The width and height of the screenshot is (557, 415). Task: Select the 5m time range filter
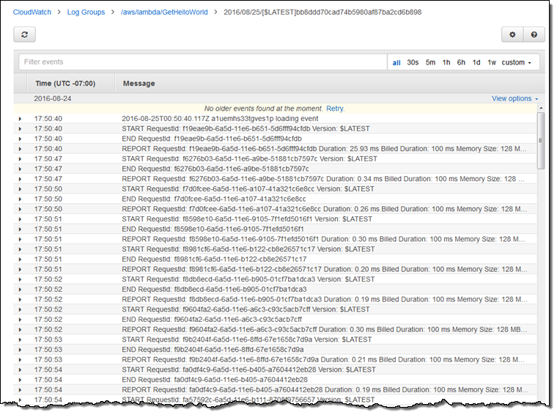point(430,62)
